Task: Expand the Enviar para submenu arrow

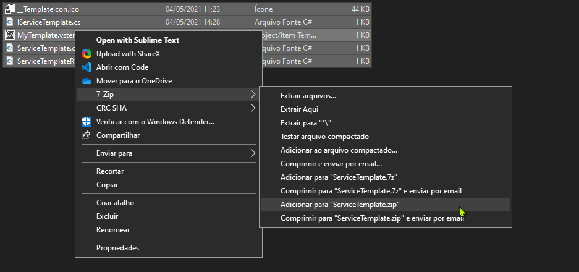Action: tap(253, 153)
